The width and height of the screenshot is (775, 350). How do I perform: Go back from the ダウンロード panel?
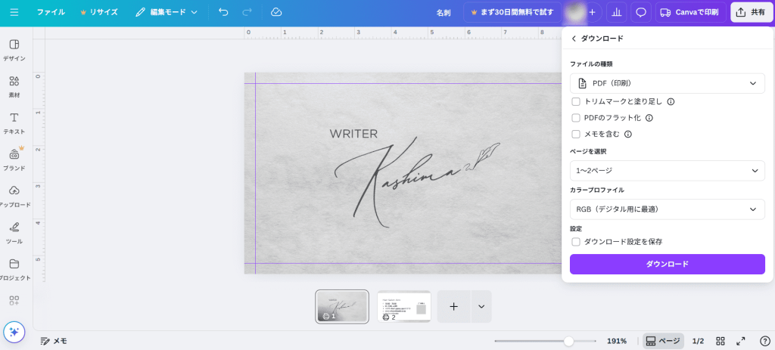[x=574, y=39]
